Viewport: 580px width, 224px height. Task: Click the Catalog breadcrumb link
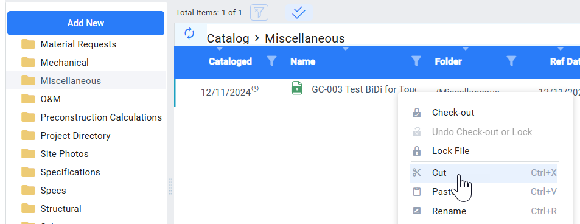[228, 38]
